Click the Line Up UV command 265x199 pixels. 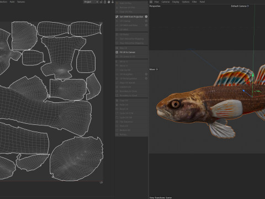pos(131,70)
